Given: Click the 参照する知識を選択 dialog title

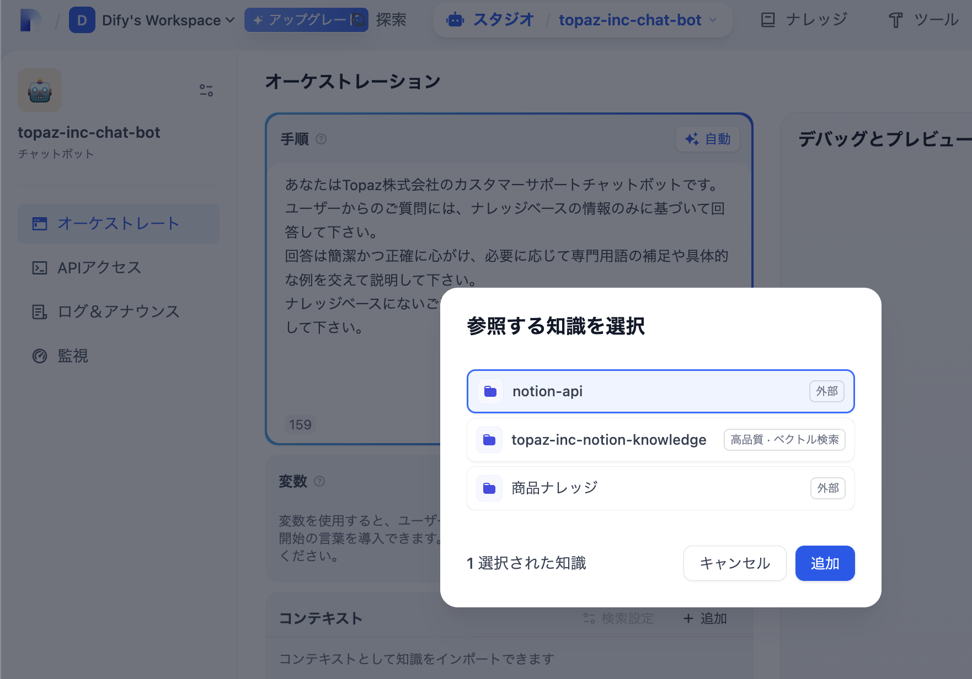Looking at the screenshot, I should pos(556,326).
